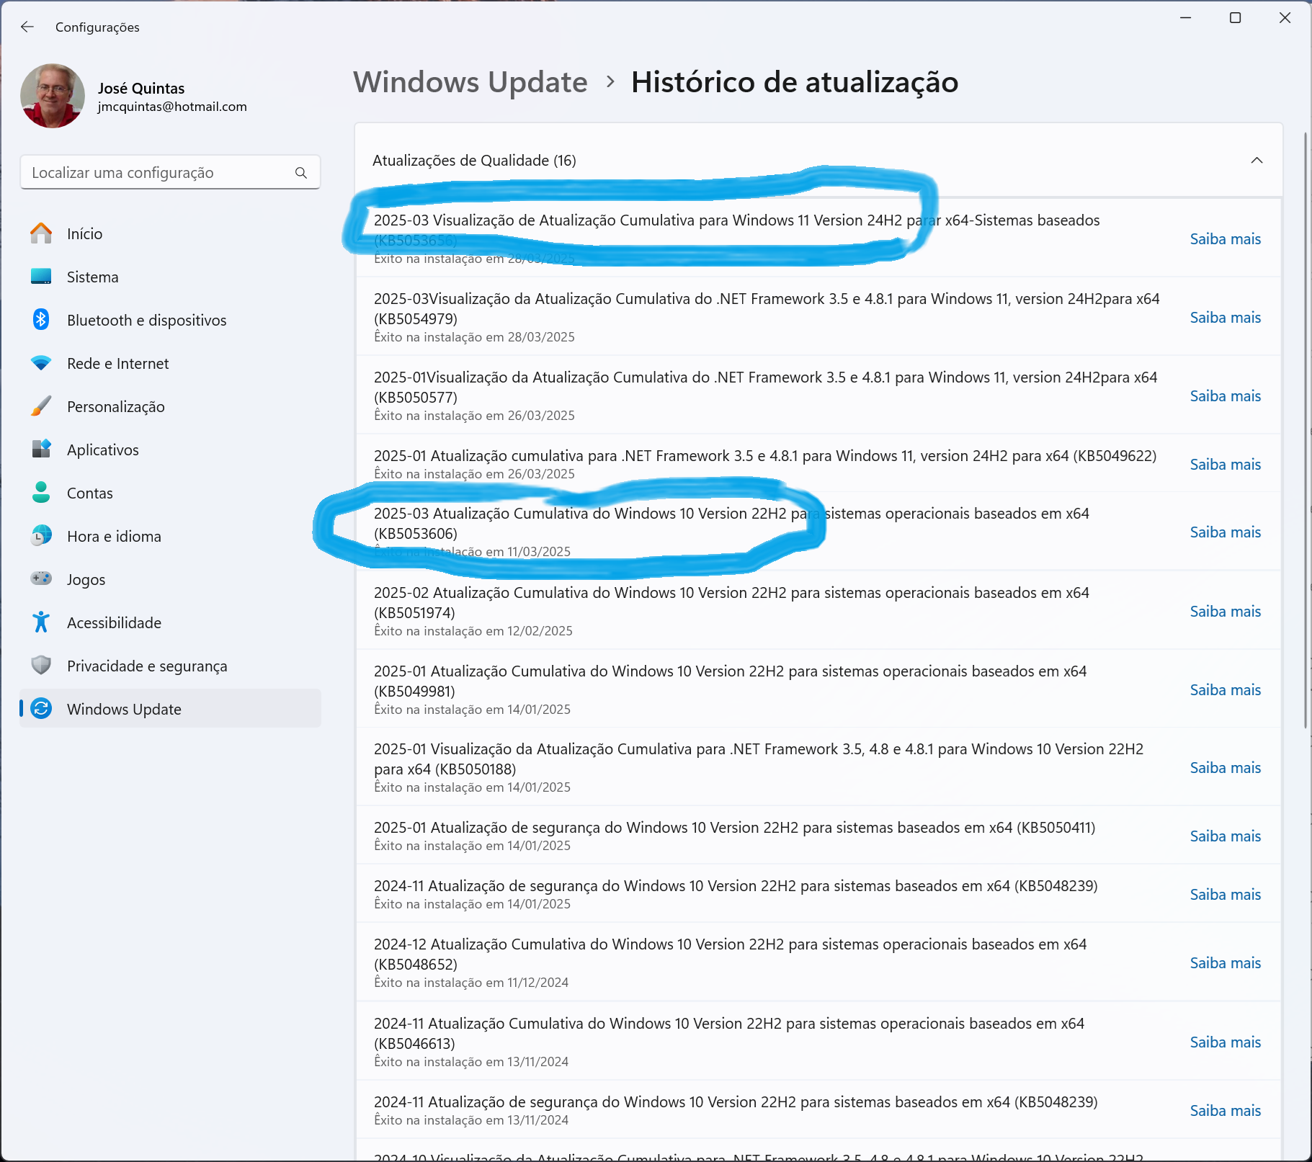Select Jogos in the sidebar
The width and height of the screenshot is (1312, 1162).
point(170,579)
